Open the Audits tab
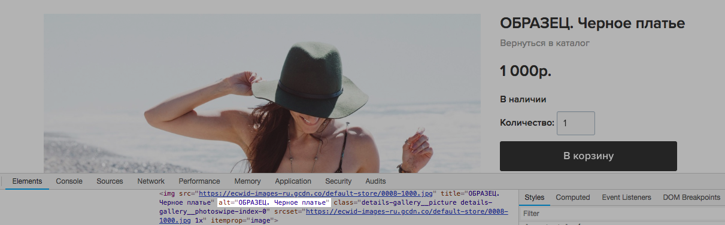The height and width of the screenshot is (225, 725). click(375, 181)
